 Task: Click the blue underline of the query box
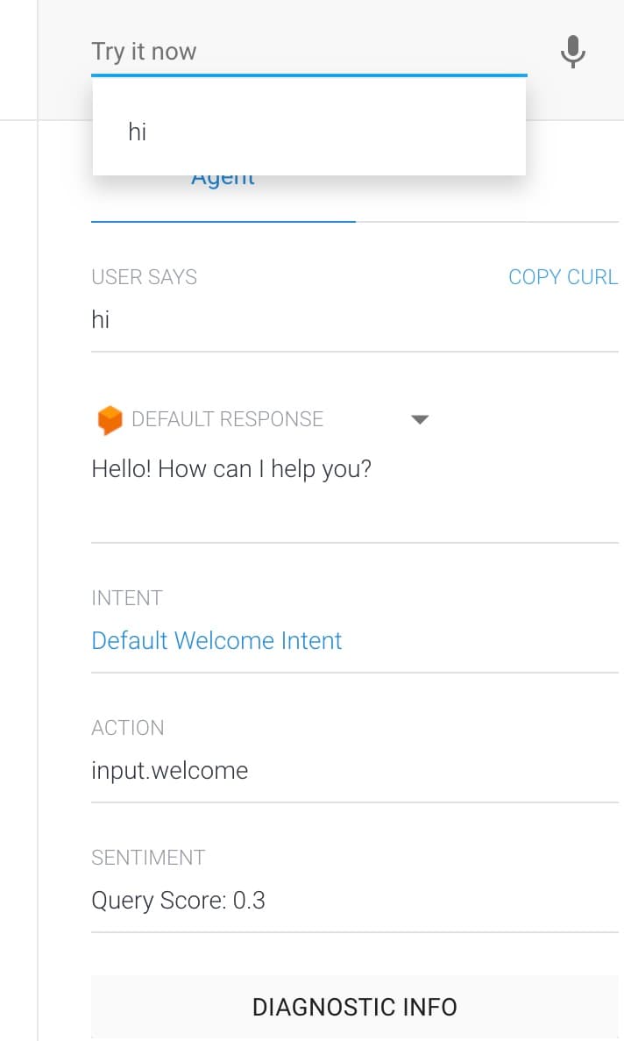[309, 75]
